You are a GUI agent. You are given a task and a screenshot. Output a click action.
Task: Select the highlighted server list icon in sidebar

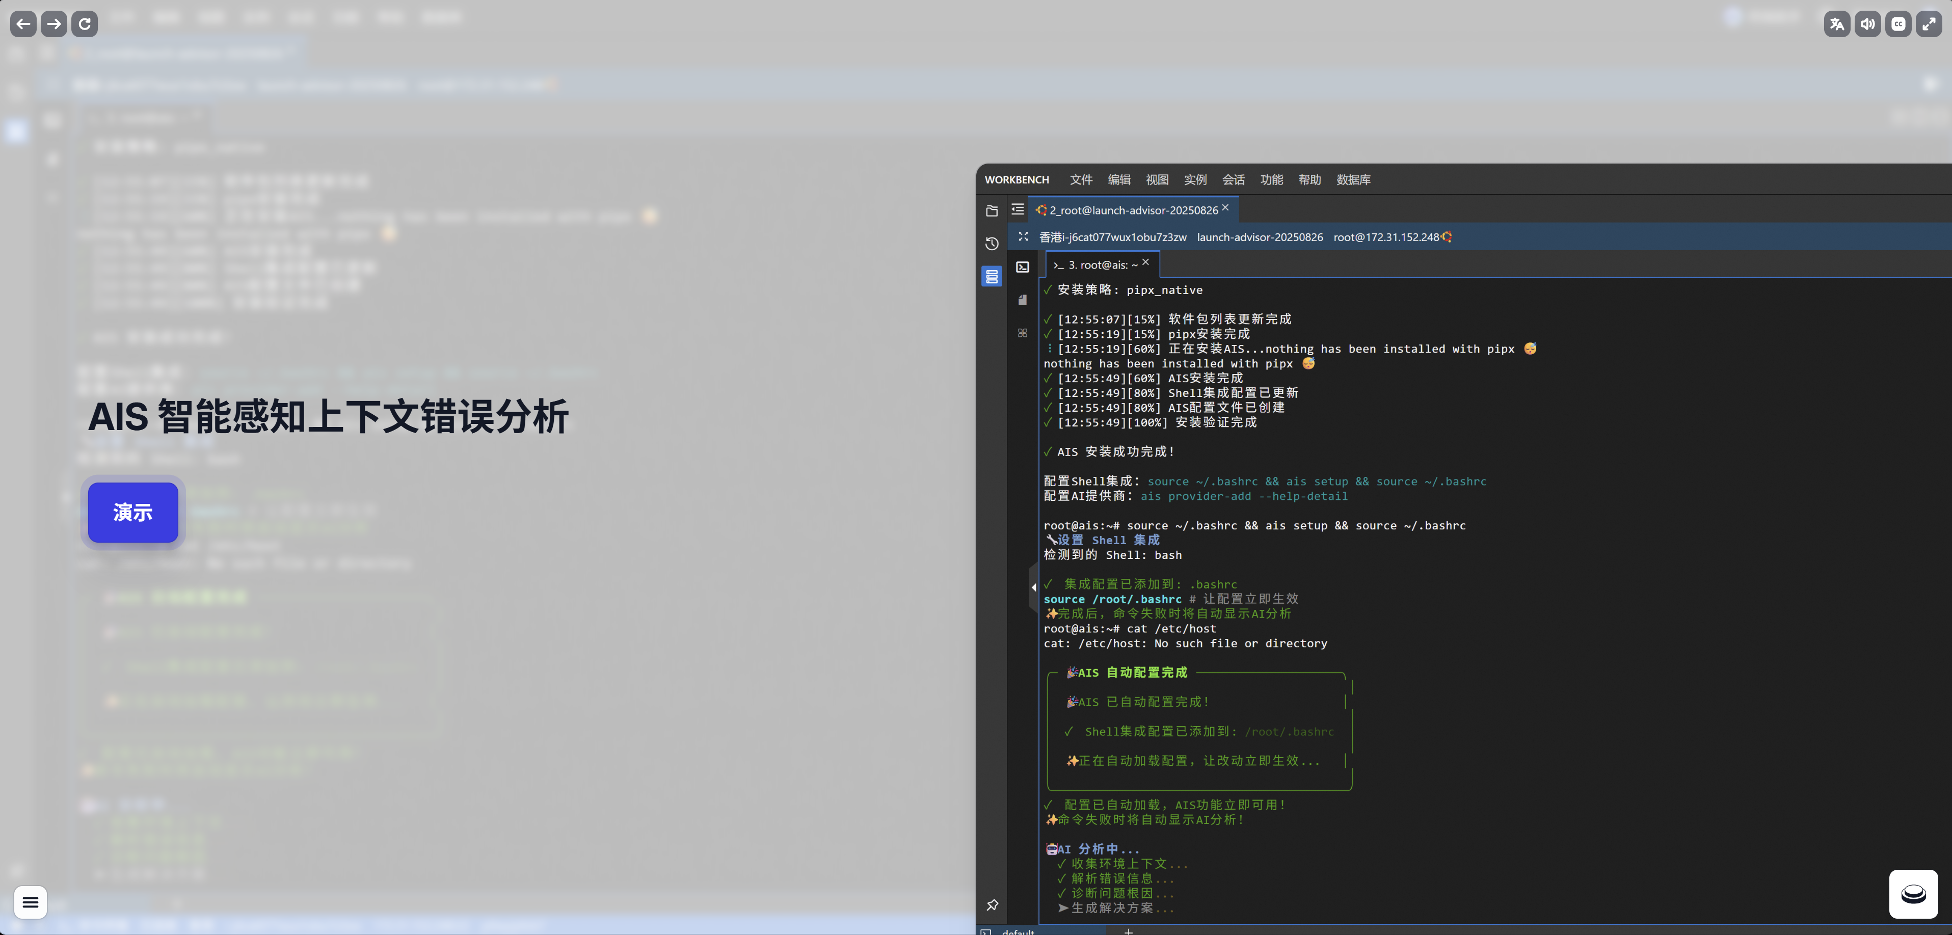(x=991, y=277)
